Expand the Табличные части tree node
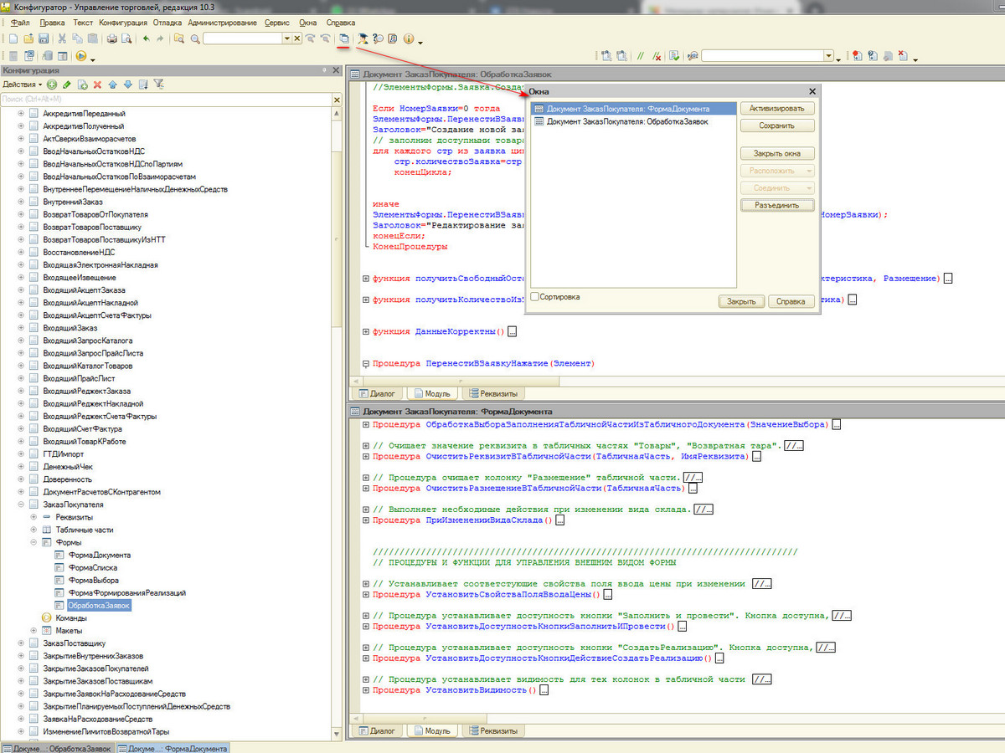Viewport: 1005px width, 753px height. tap(33, 530)
